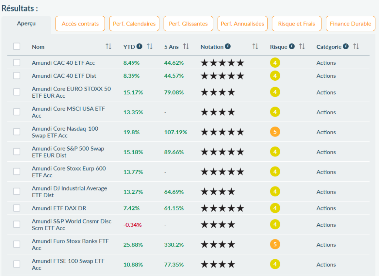Click risk badge 4 for Amundi DJ Industrial Average
This screenshot has height=276, width=379.
275,192
